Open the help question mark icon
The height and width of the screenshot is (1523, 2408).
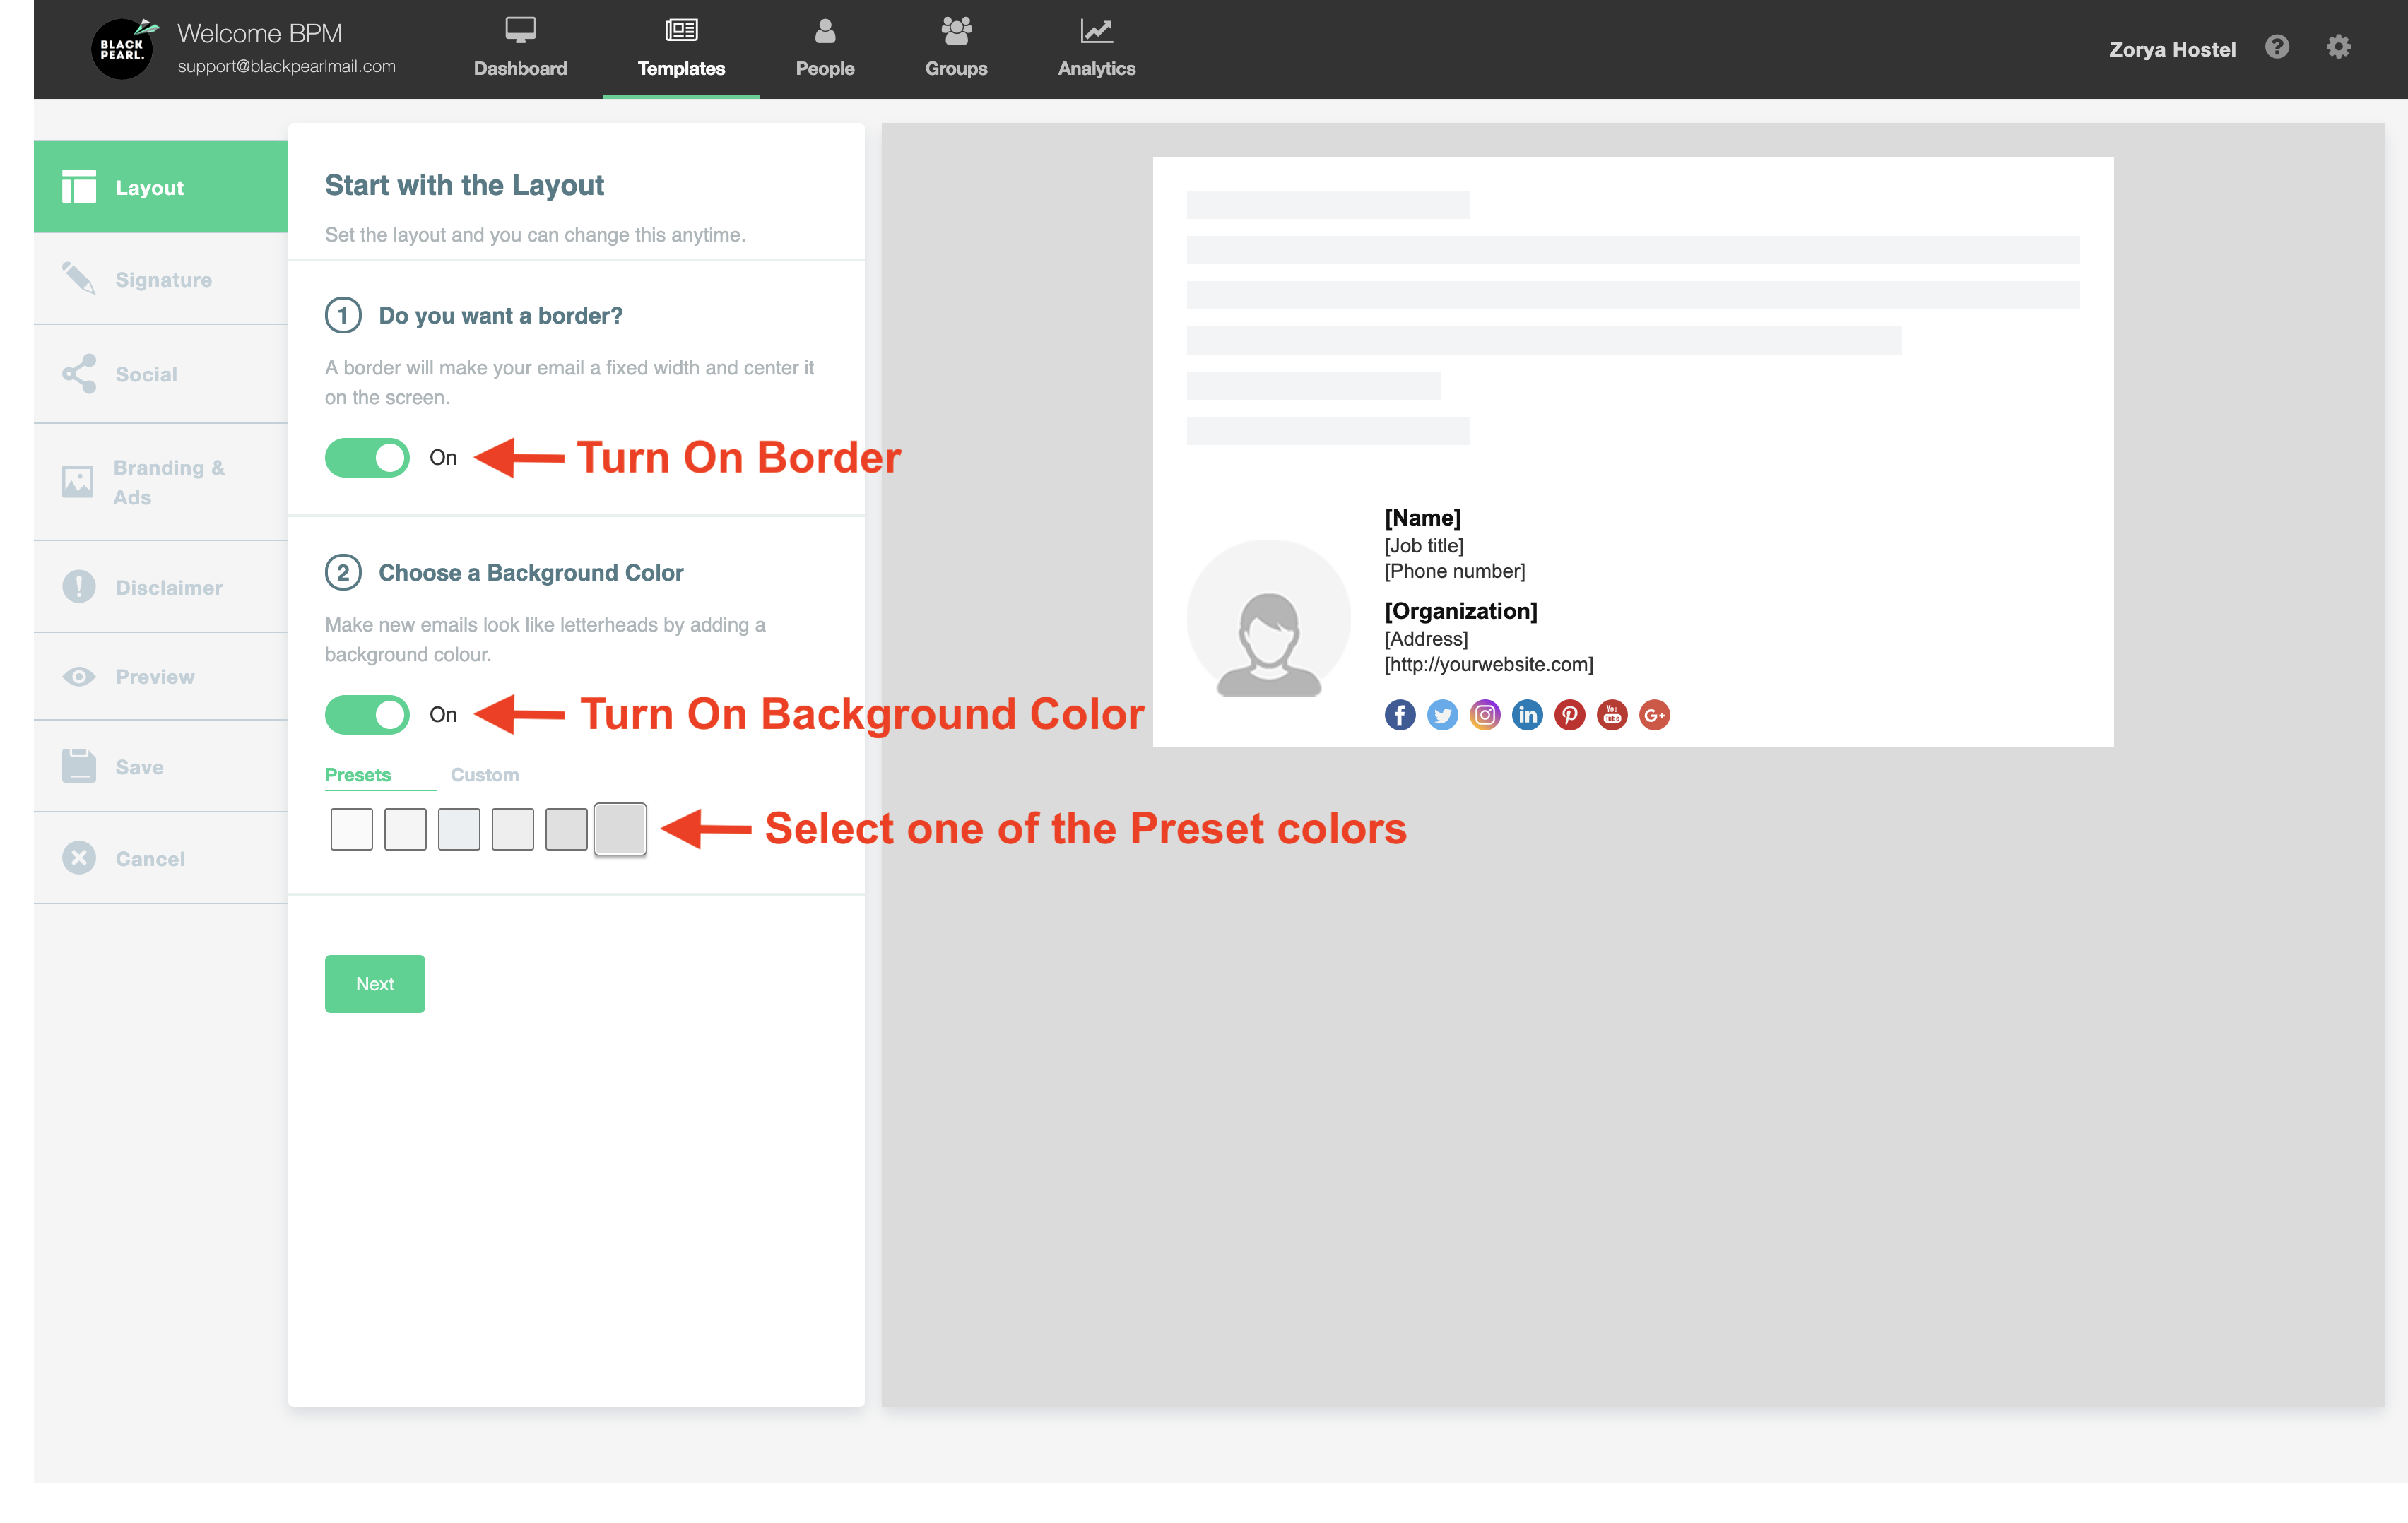(2277, 47)
